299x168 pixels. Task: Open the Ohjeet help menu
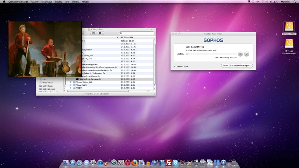[x=86, y=1]
